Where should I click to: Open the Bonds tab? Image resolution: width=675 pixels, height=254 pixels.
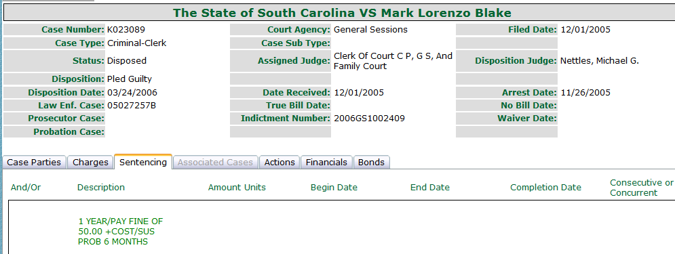pyautogui.click(x=372, y=162)
